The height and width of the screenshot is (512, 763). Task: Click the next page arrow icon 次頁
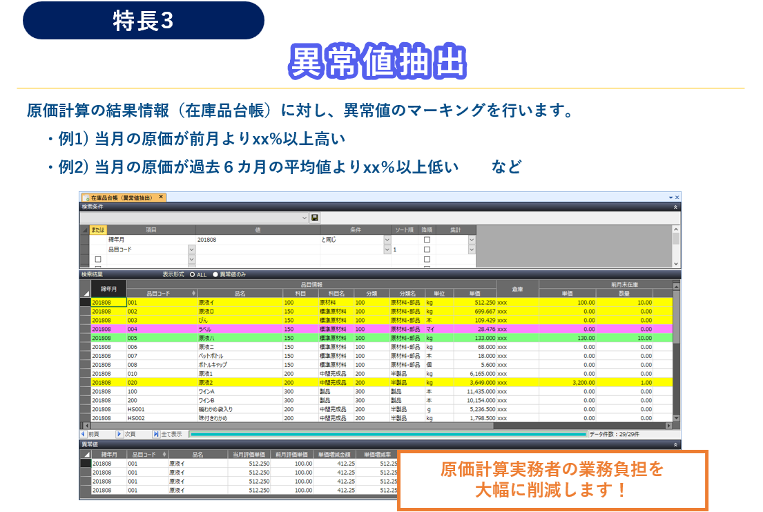tap(119, 433)
